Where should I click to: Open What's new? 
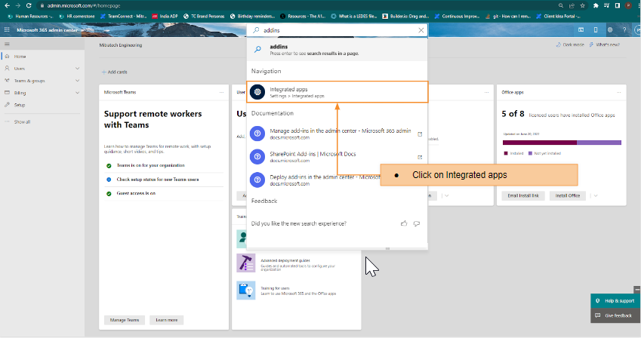click(605, 45)
